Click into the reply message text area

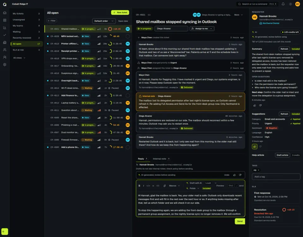tap(191, 205)
